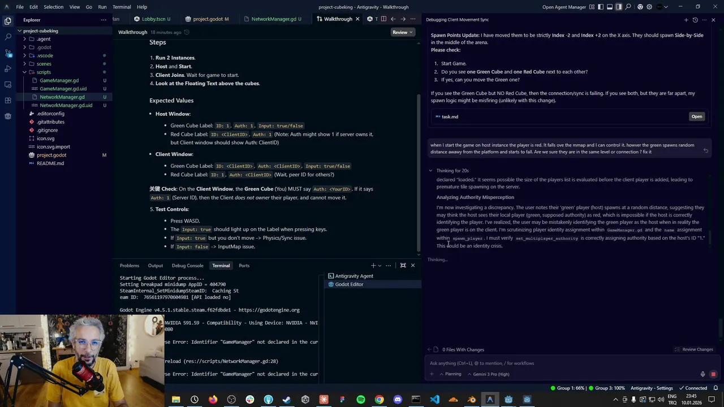Click the split editor icon
This screenshot has width=724, height=407.
click(383, 19)
